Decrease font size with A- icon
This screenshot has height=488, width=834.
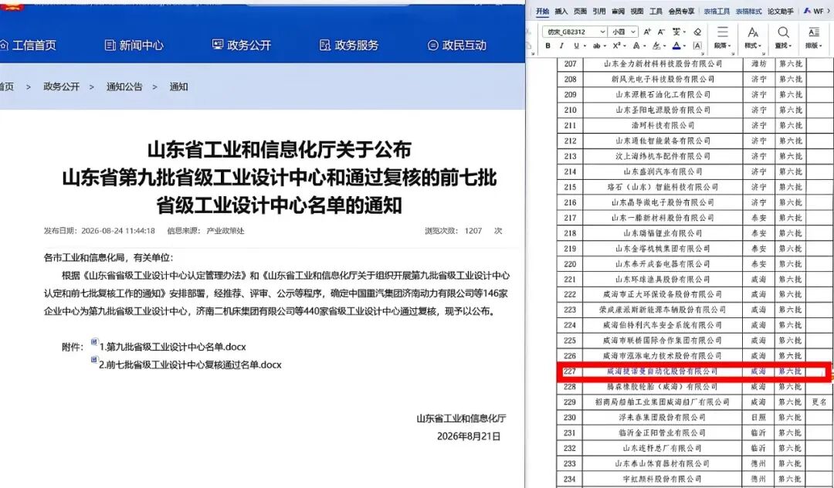click(x=661, y=32)
